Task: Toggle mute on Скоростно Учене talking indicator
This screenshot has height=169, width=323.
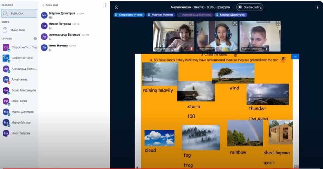Action: pos(129,15)
